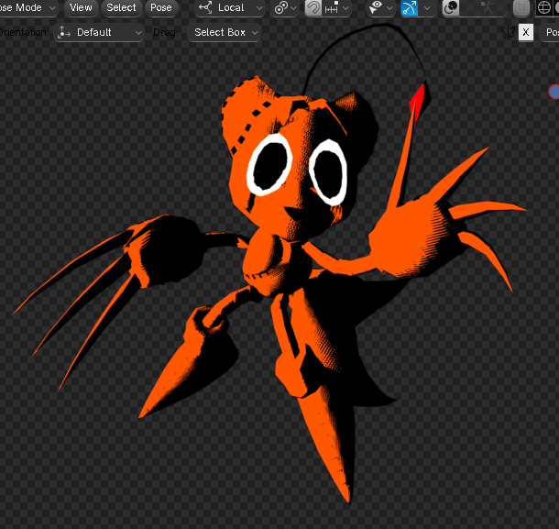Open the selectability and visibility popover
Viewport: 559px width, 529px height.
click(x=380, y=7)
